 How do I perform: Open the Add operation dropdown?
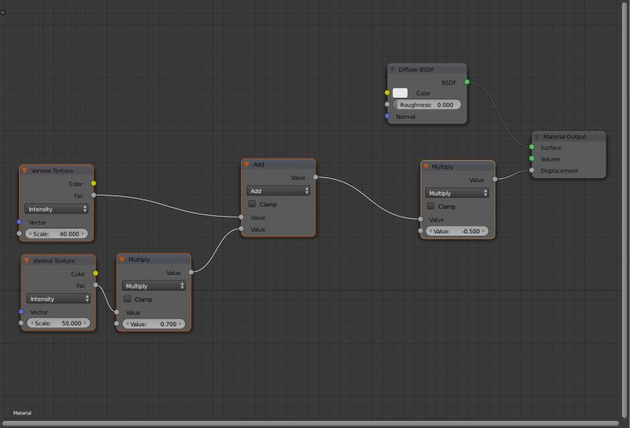click(279, 191)
